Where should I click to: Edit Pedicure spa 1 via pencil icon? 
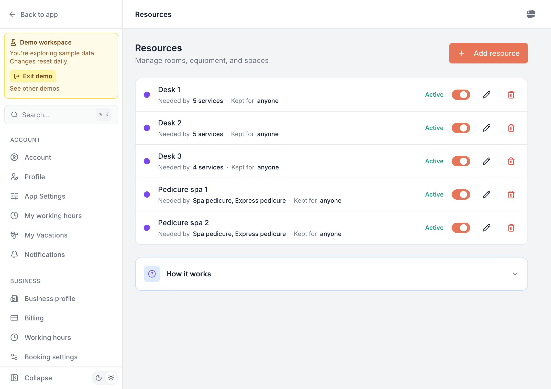(x=487, y=194)
